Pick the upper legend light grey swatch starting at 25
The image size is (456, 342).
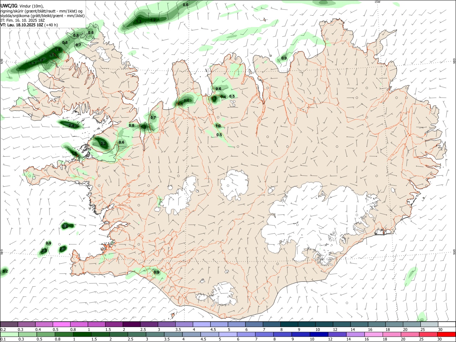429,324
